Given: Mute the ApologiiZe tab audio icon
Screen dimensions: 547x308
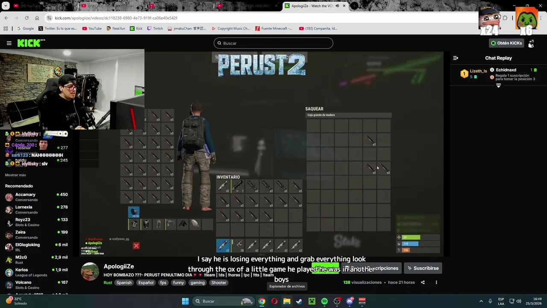Looking at the screenshot, I should click(337, 6).
